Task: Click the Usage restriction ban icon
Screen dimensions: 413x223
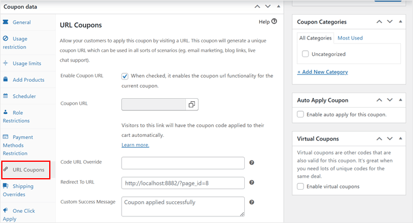Action: click(x=5, y=38)
